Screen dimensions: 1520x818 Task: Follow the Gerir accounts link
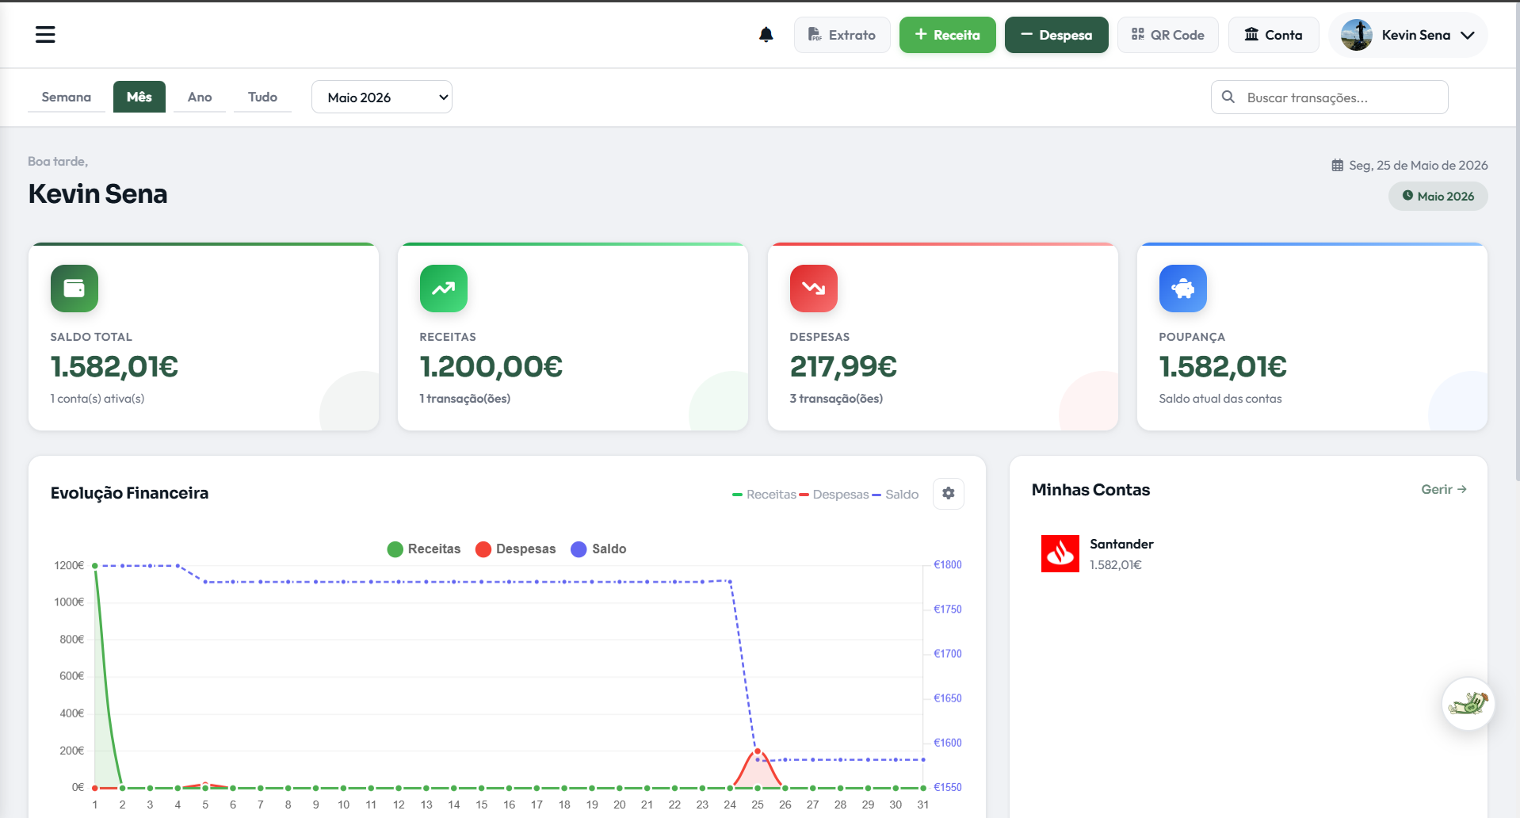[1444, 490]
